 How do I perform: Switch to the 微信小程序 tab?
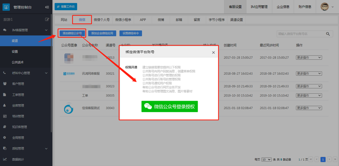coord(123,20)
